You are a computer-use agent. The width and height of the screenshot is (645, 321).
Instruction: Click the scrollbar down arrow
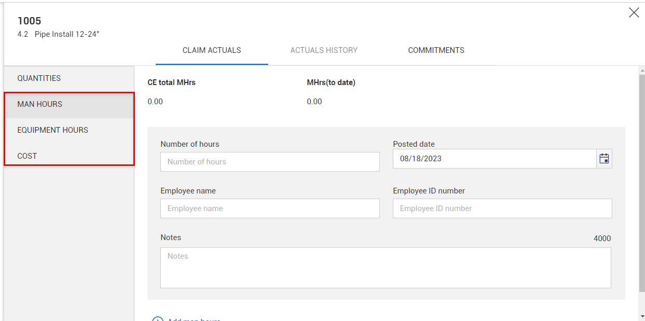coord(641,316)
